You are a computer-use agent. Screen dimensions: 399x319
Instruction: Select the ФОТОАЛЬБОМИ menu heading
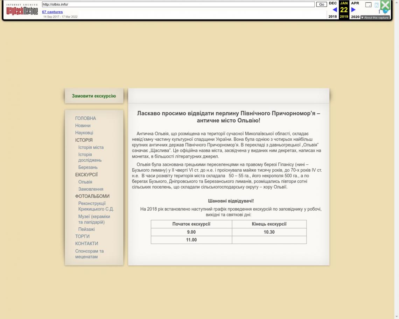pos(92,196)
